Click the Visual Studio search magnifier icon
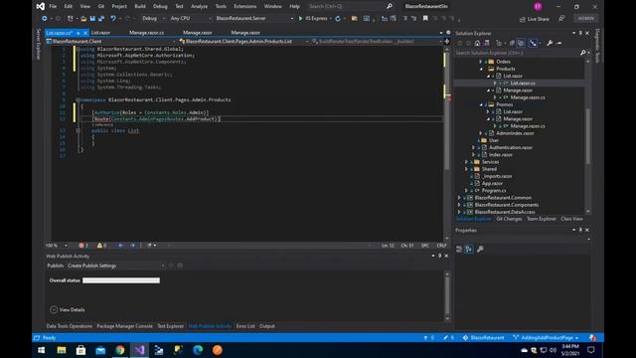Screen dimensions: 636x358 click(x=390, y=6)
